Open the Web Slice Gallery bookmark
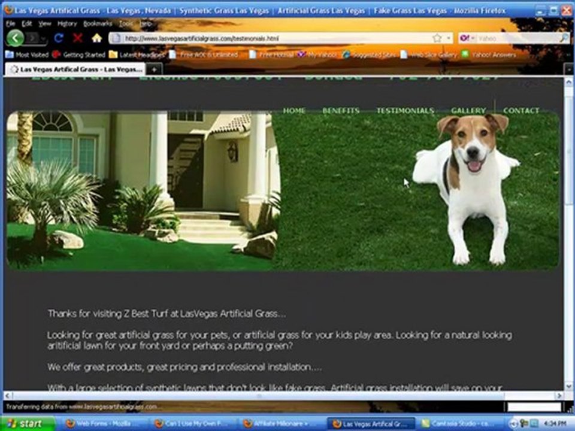The width and height of the screenshot is (575, 431). pyautogui.click(x=429, y=54)
